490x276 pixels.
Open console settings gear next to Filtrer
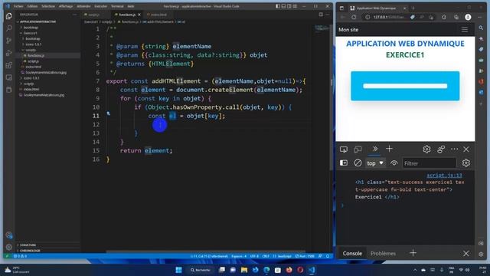click(x=466, y=163)
